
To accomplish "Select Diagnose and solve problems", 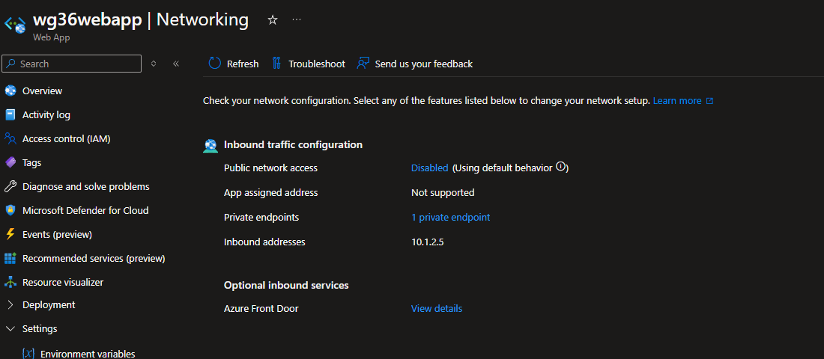I will 85,186.
